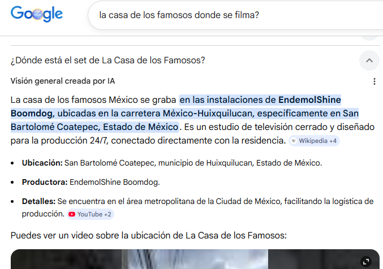Focus the search box with famosos query
The width and height of the screenshot is (383, 269).
tap(235, 15)
